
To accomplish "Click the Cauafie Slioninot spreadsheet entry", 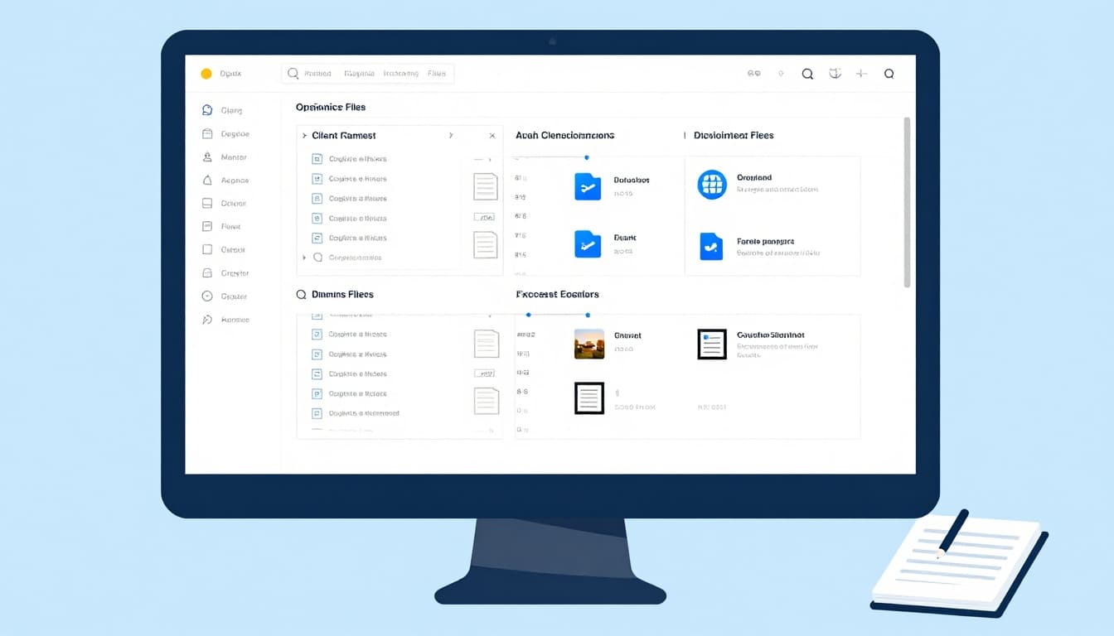I will pyautogui.click(x=710, y=344).
